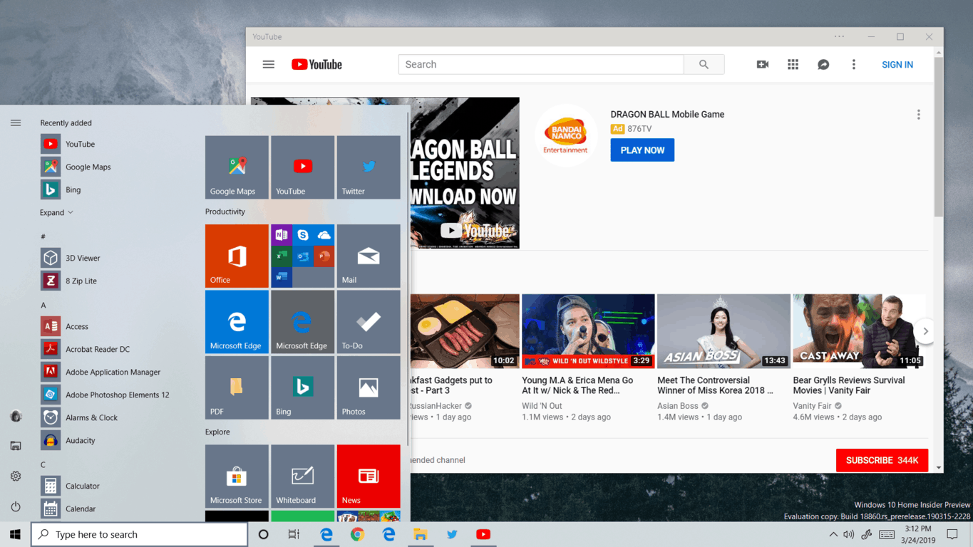Click the Start menu Power icon

click(x=16, y=506)
